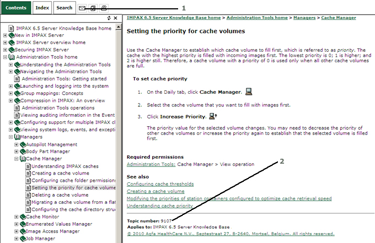Viewport: 375px width, 243px height.
Task: Open the Managers breadcrumb link
Action: point(304,18)
